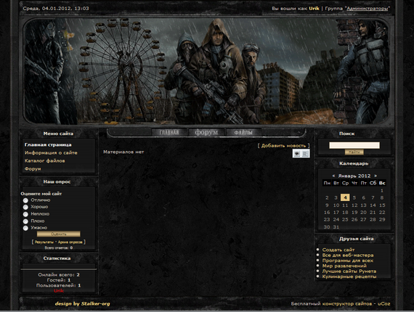Open the ГЛАВНАЯ navigation tab

pyautogui.click(x=169, y=132)
